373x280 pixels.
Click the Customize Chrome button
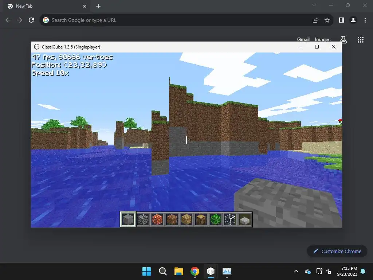pos(337,251)
